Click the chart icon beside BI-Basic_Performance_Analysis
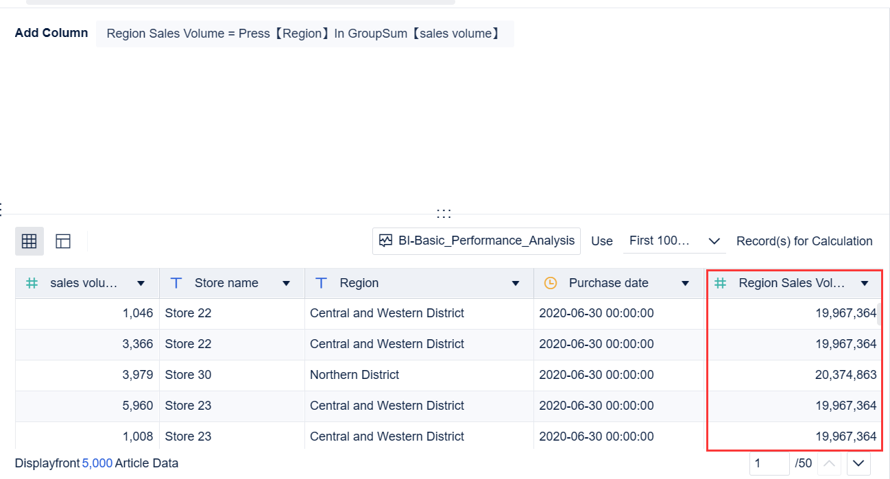 385,241
